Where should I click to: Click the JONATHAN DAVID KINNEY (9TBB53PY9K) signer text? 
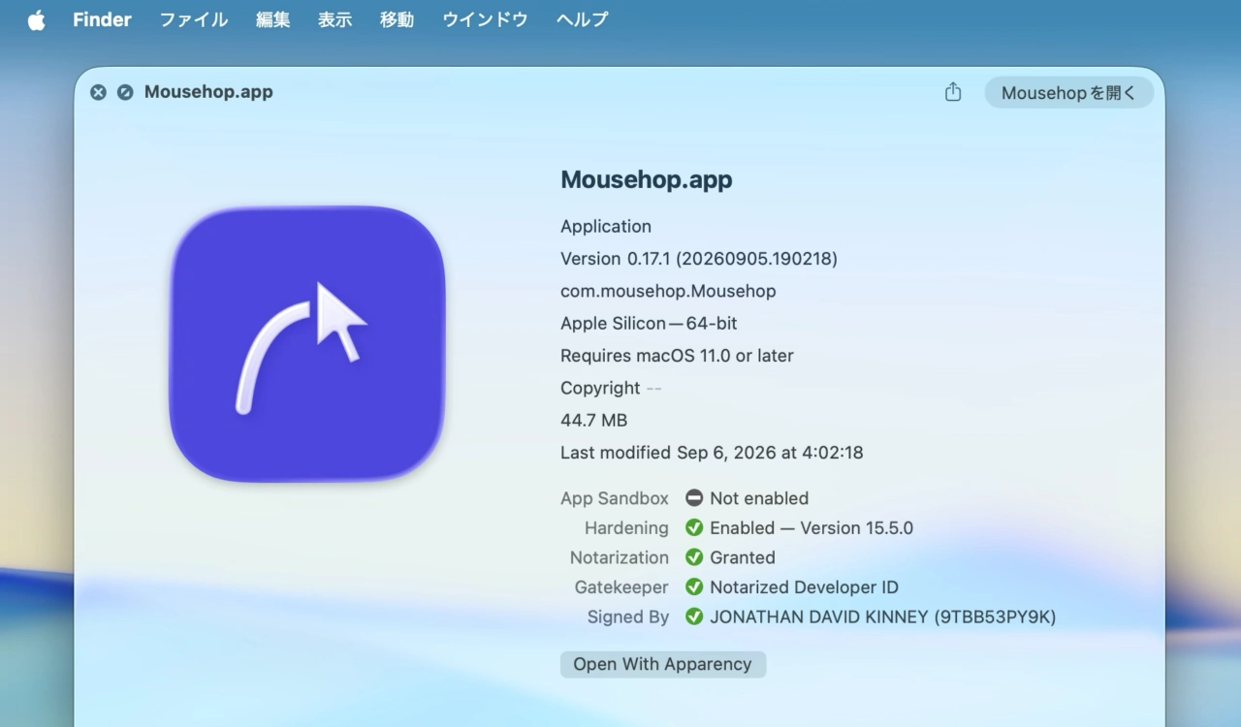coord(883,616)
